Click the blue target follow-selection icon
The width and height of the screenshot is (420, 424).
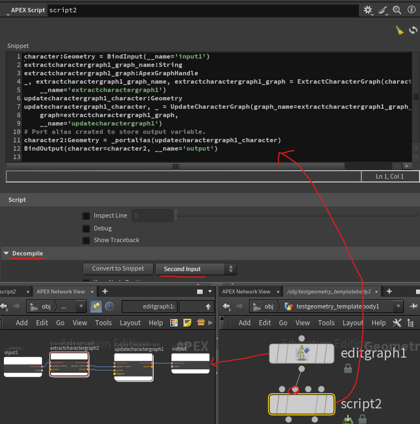[x=109, y=306]
